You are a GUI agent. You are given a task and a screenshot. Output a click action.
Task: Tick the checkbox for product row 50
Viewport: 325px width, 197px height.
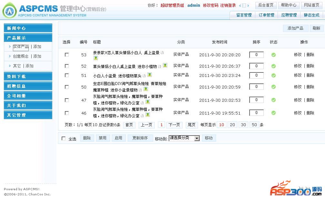coord(67,87)
